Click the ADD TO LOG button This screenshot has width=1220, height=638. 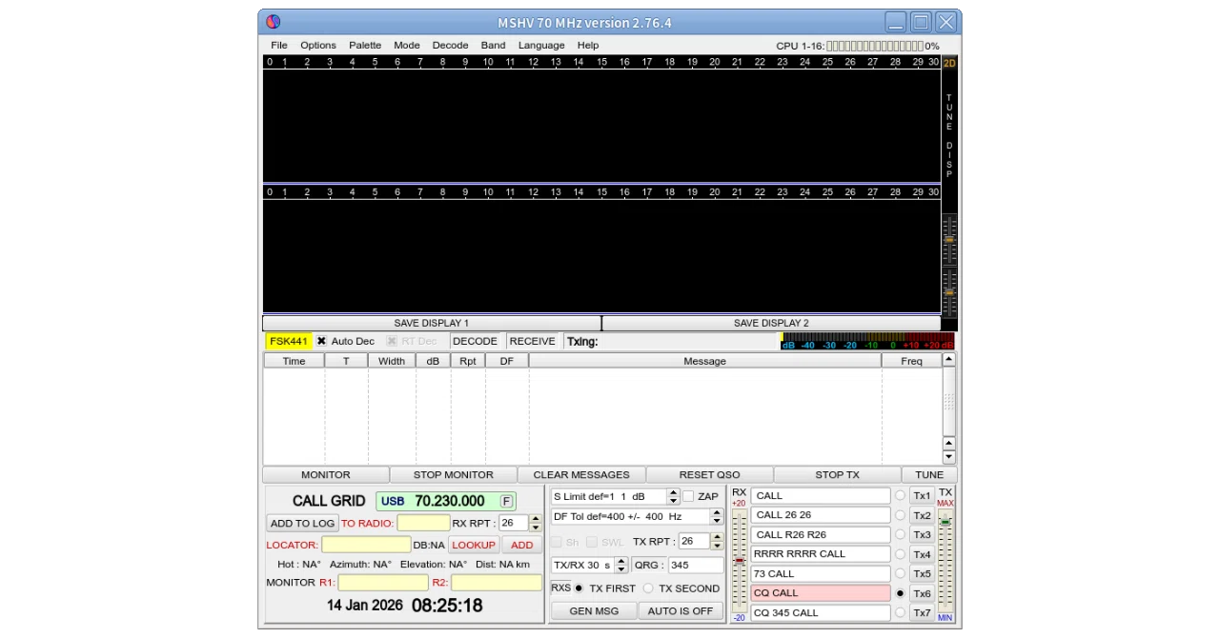coord(303,523)
